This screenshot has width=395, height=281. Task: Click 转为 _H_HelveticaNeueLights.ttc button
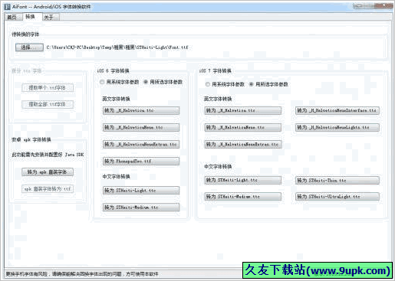[337, 127]
